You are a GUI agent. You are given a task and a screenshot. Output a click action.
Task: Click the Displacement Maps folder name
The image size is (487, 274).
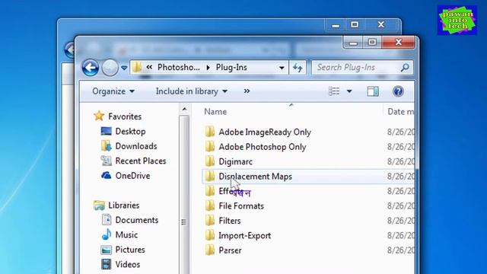point(256,176)
